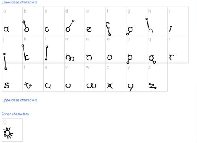
Task: Select the lowercase 'z' glyph cell
Action: pos(157,77)
